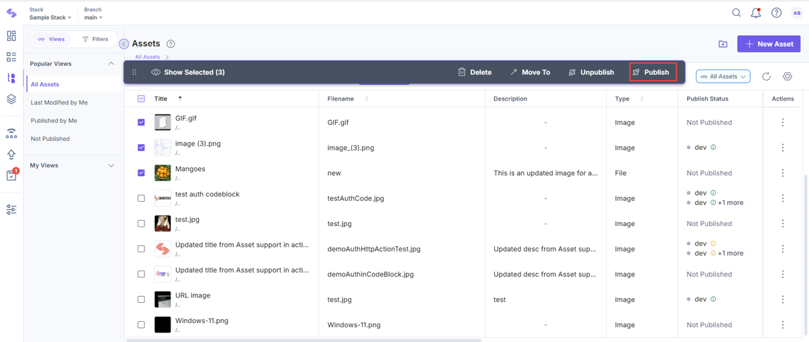Click help icon next to Assets heading
The width and height of the screenshot is (809, 342).
click(x=171, y=44)
